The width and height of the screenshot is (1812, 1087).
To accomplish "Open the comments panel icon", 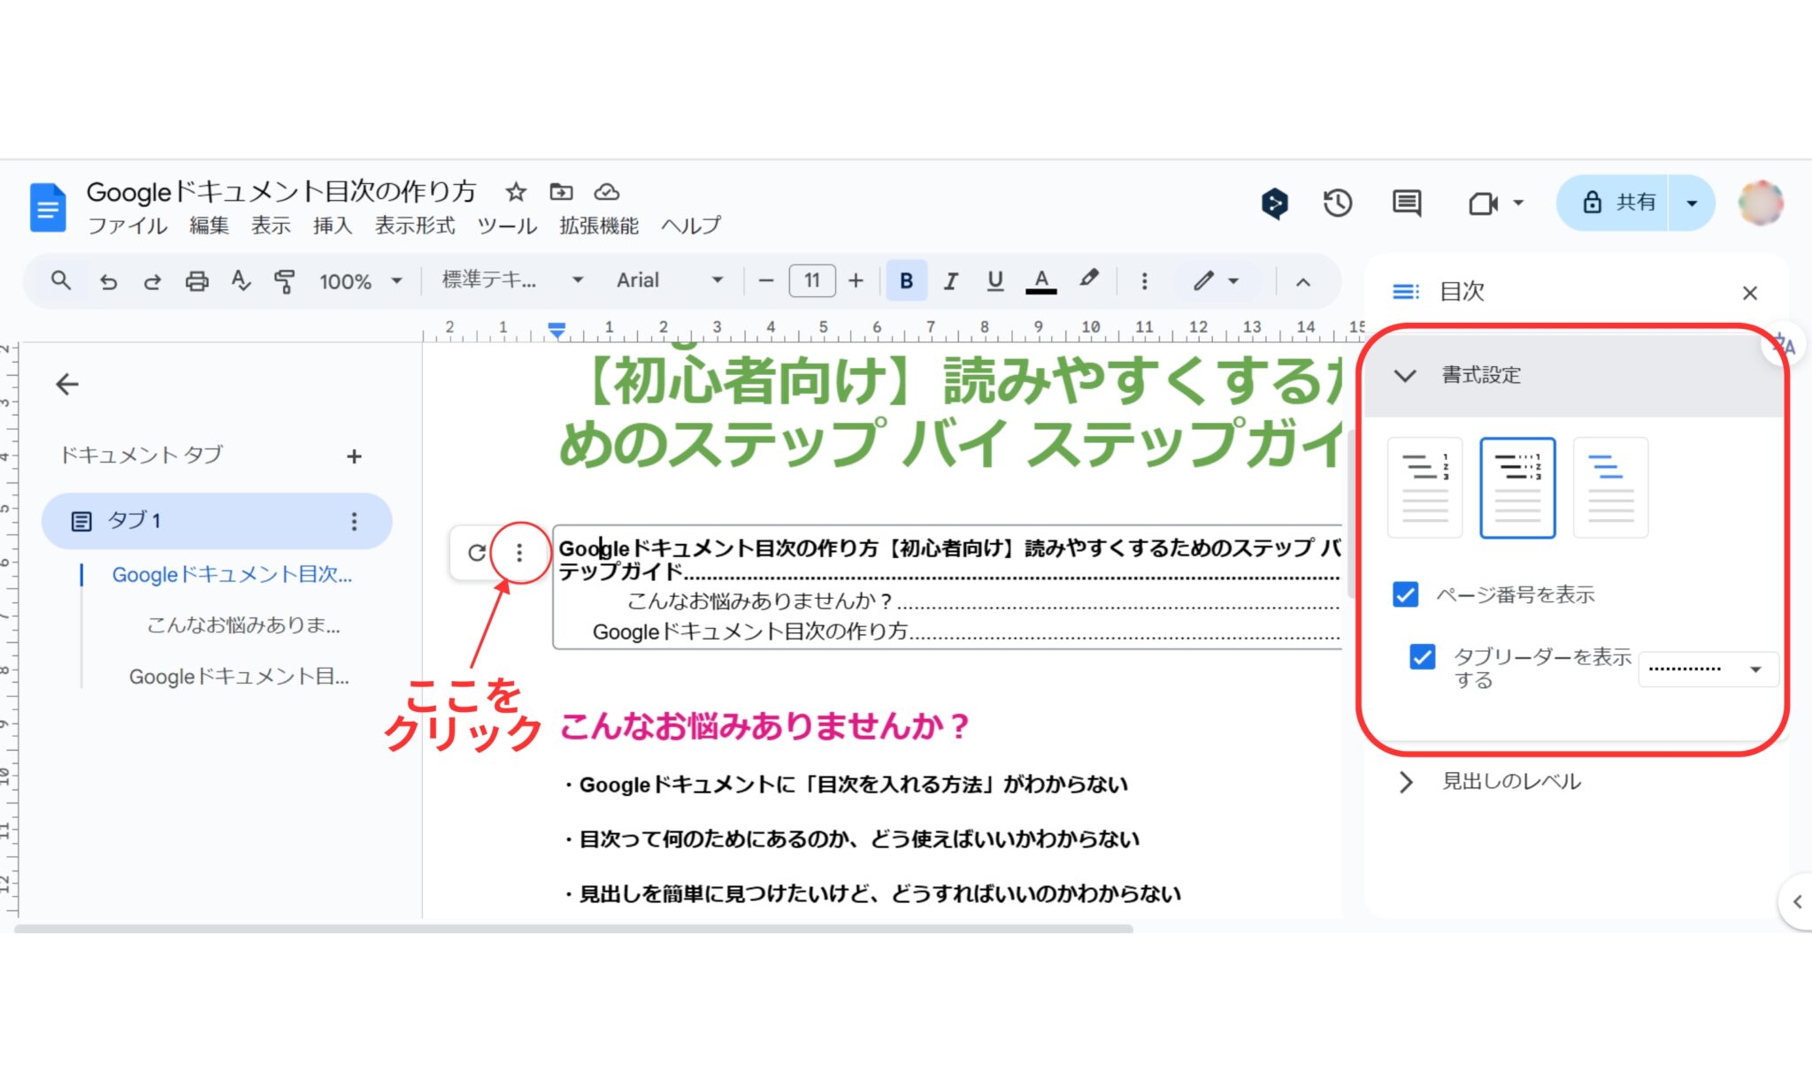I will pos(1406,203).
